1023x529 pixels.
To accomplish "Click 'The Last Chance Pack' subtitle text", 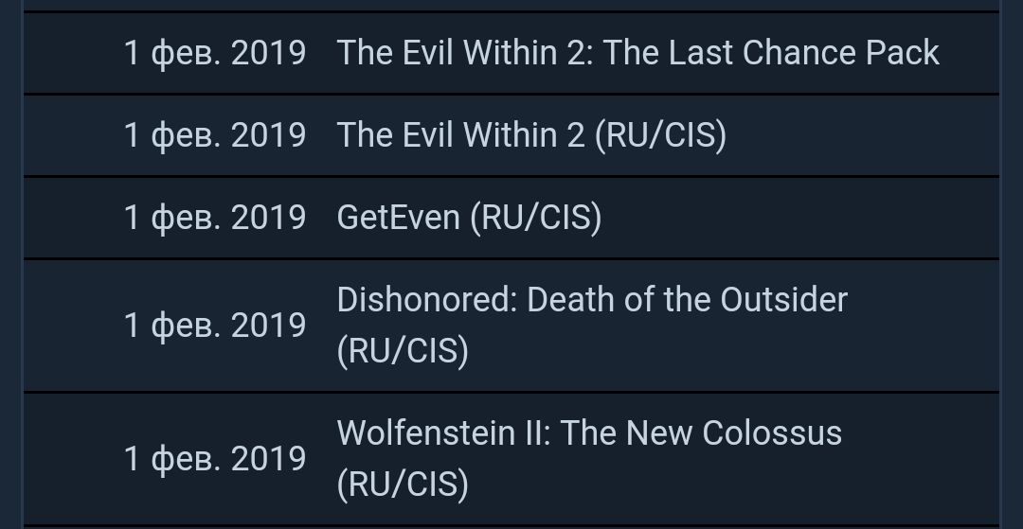I will [771, 53].
